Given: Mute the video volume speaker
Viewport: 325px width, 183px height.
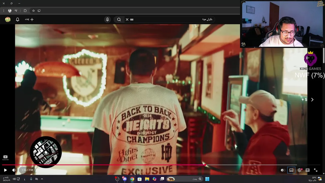Looking at the screenshot, I should tap(14, 170).
